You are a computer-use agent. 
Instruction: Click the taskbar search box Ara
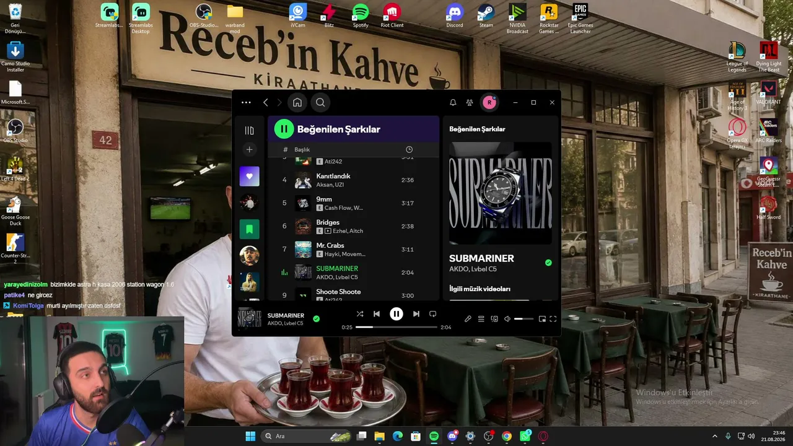pyautogui.click(x=307, y=436)
